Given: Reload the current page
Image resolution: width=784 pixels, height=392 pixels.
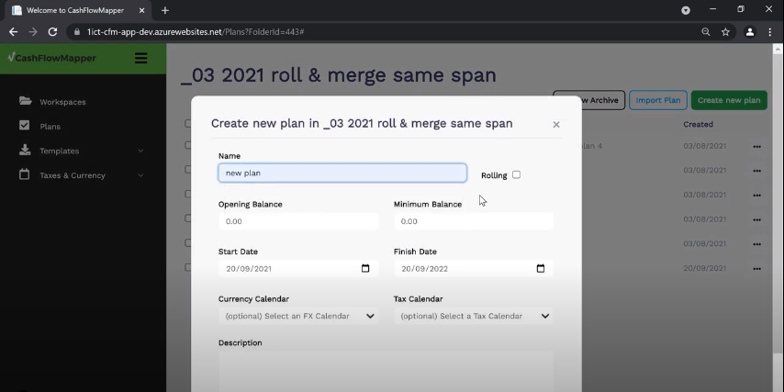Looking at the screenshot, I should 52,32.
